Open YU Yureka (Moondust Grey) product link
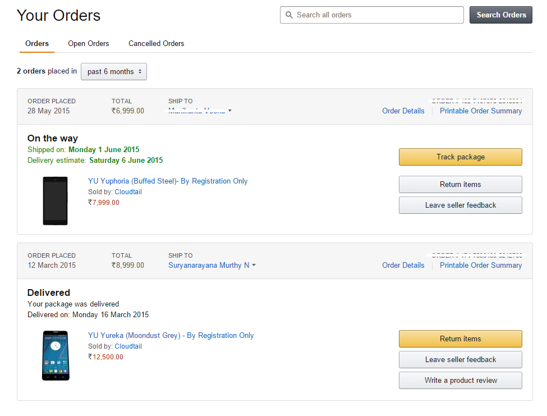The height and width of the screenshot is (416, 547). tap(171, 335)
